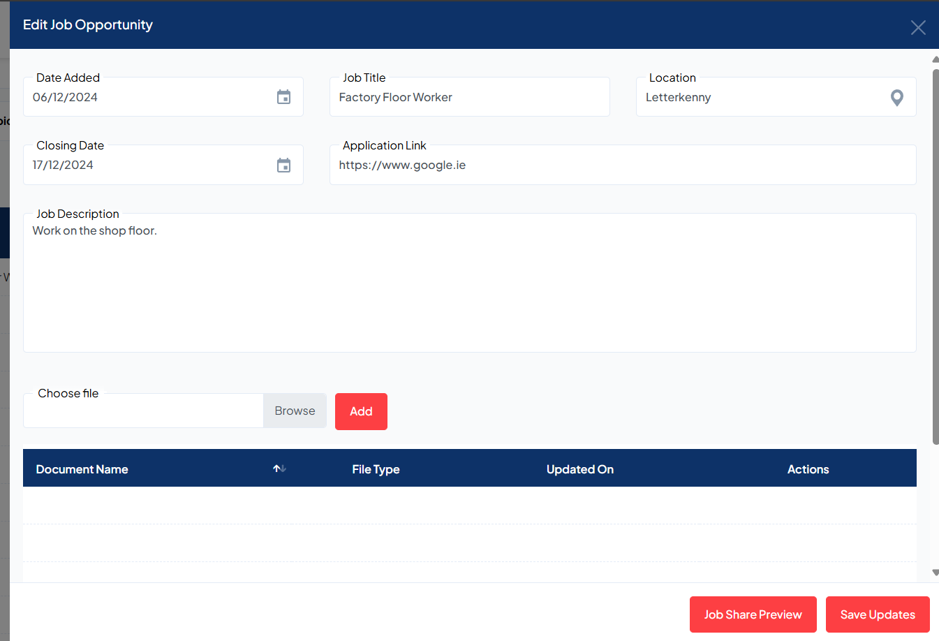Close the Edit Job Opportunity dialog
Viewport: 939px width, 641px height.
(x=918, y=27)
